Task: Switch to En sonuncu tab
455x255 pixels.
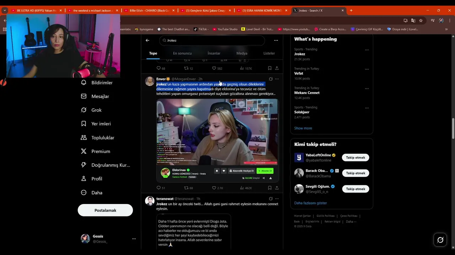Action: [x=182, y=53]
